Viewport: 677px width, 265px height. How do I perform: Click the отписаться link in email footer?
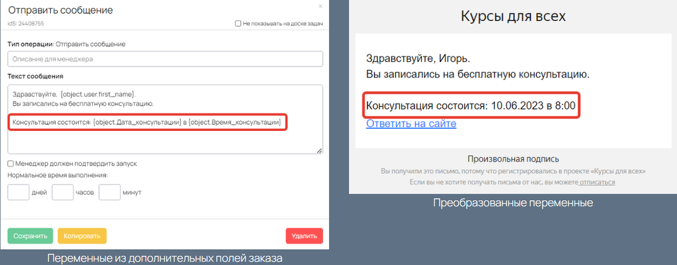coord(597,182)
